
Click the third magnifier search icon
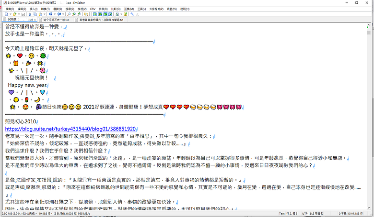tap(79, 14)
